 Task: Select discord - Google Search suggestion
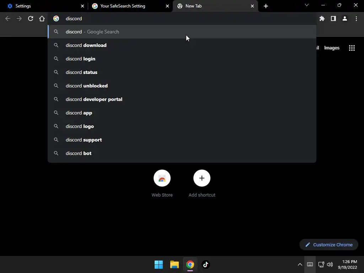(182, 32)
